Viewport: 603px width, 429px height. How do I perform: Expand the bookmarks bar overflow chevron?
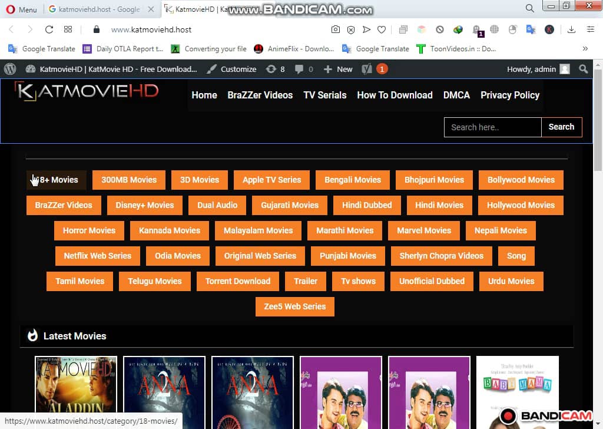585,48
